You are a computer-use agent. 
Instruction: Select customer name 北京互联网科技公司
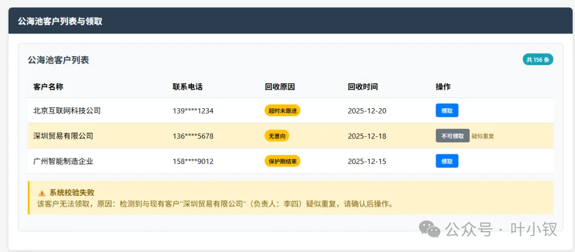click(67, 111)
